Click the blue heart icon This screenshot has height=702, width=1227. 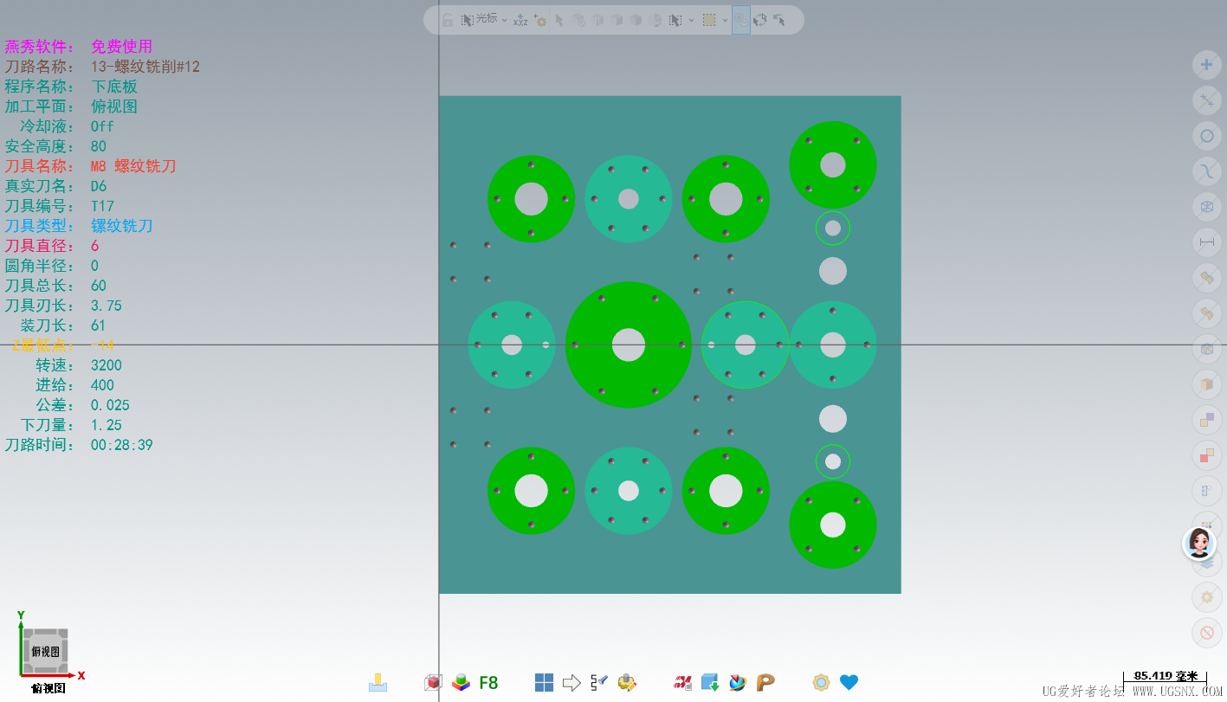click(x=849, y=683)
